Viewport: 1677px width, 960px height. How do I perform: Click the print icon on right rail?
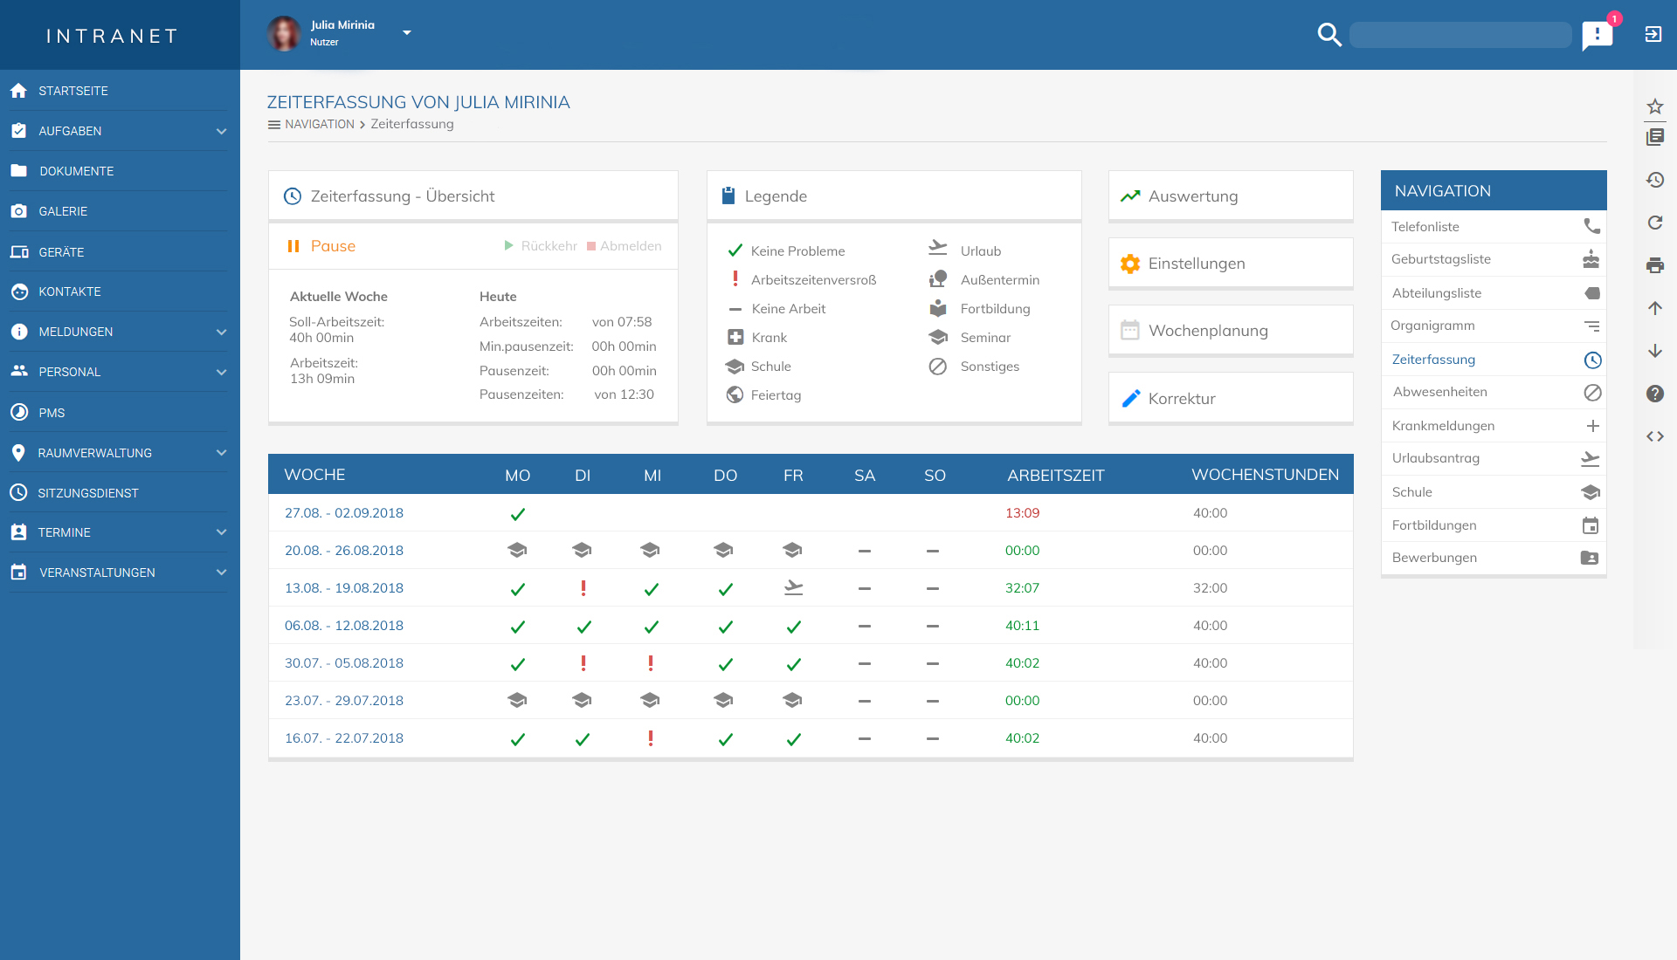coord(1655,265)
